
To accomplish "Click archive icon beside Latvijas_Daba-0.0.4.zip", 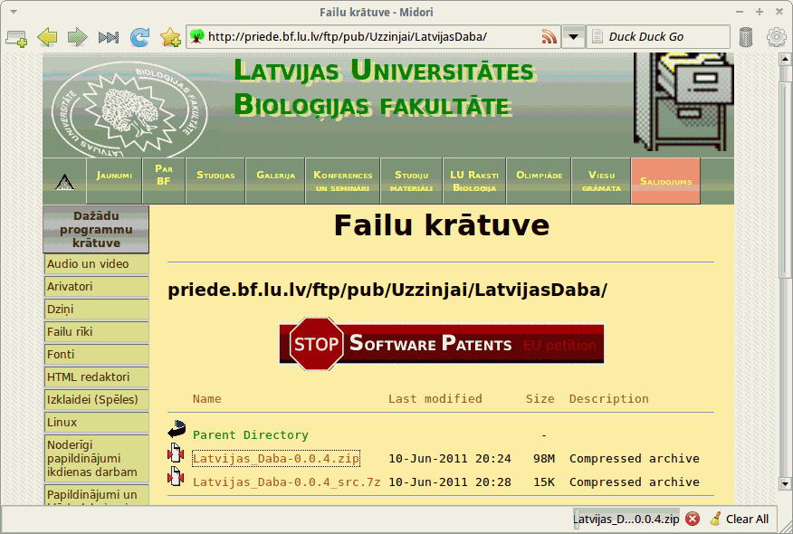I will point(176,453).
